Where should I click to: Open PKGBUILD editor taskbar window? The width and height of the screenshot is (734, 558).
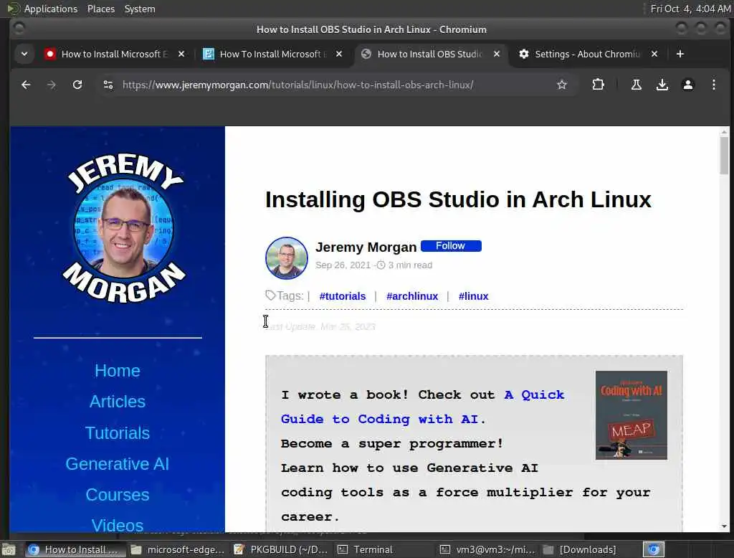point(281,549)
